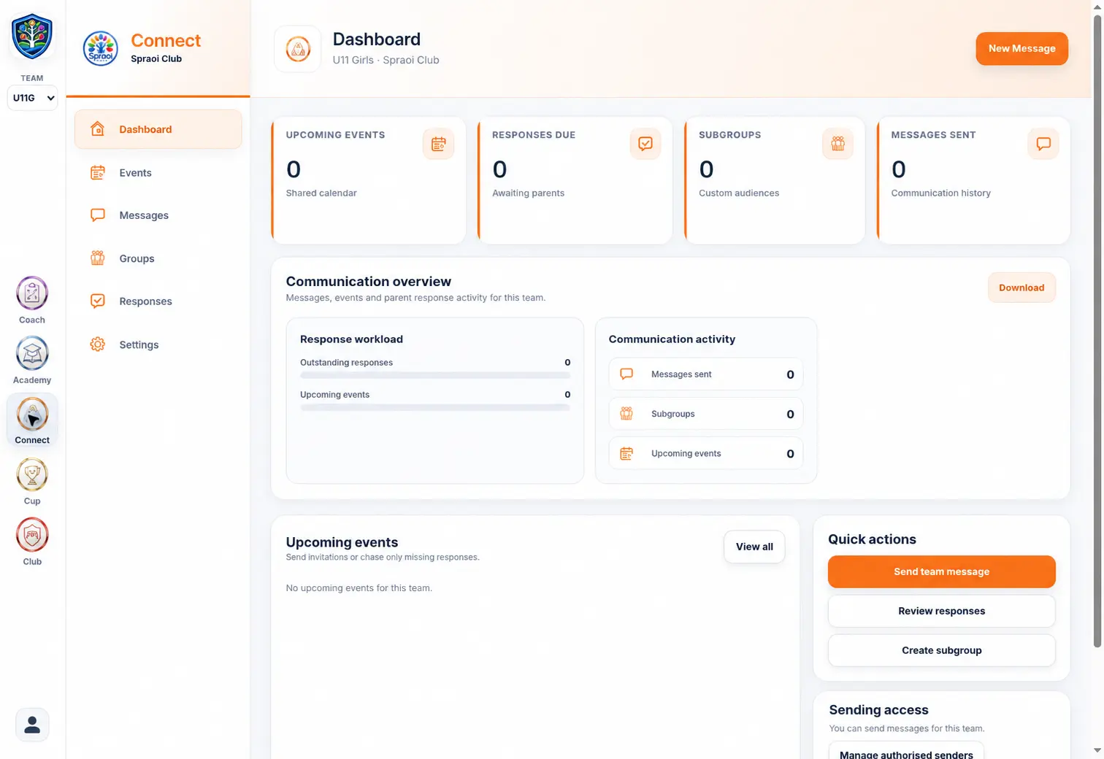Open the U11G team dropdown

pyautogui.click(x=32, y=98)
